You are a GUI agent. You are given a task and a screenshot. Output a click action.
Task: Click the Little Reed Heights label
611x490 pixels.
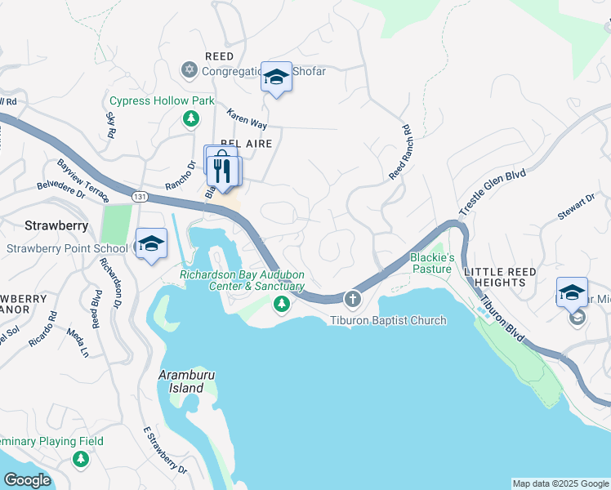point(501,277)
